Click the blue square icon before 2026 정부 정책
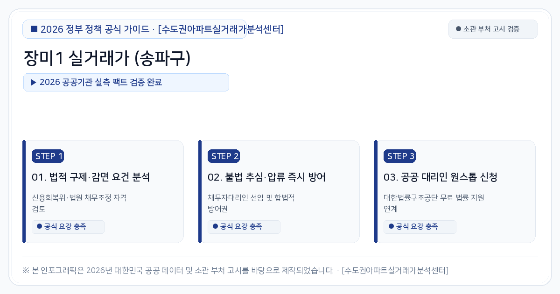 (34, 29)
